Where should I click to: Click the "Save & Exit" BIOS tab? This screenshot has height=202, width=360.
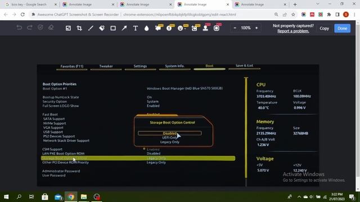[x=244, y=66]
